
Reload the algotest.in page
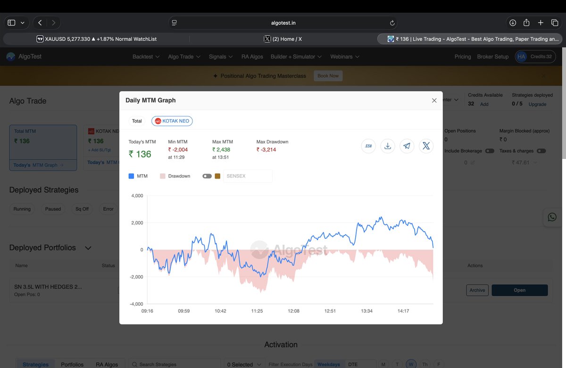point(392,23)
